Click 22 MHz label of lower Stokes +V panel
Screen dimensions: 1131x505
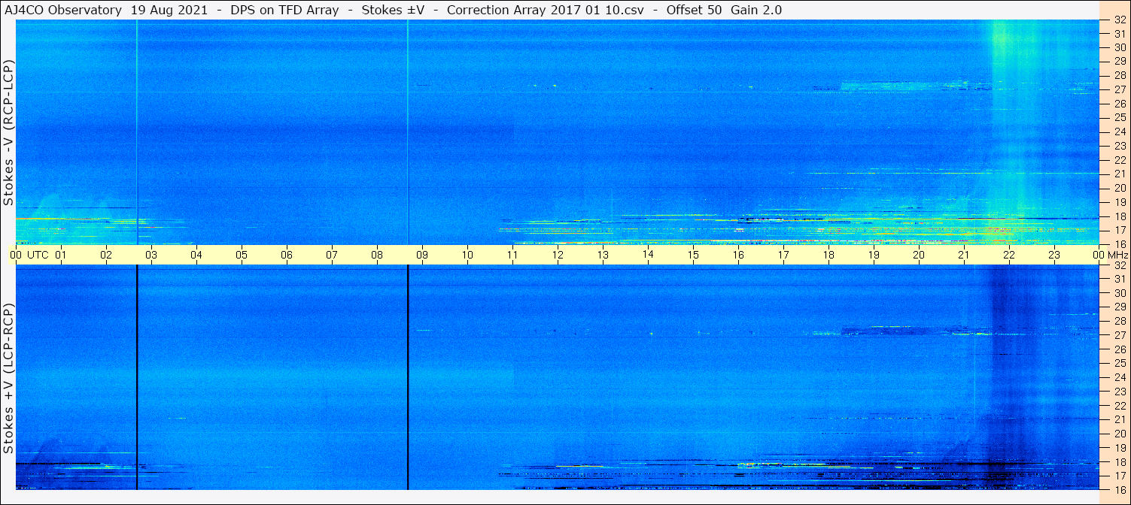pyautogui.click(x=1120, y=405)
